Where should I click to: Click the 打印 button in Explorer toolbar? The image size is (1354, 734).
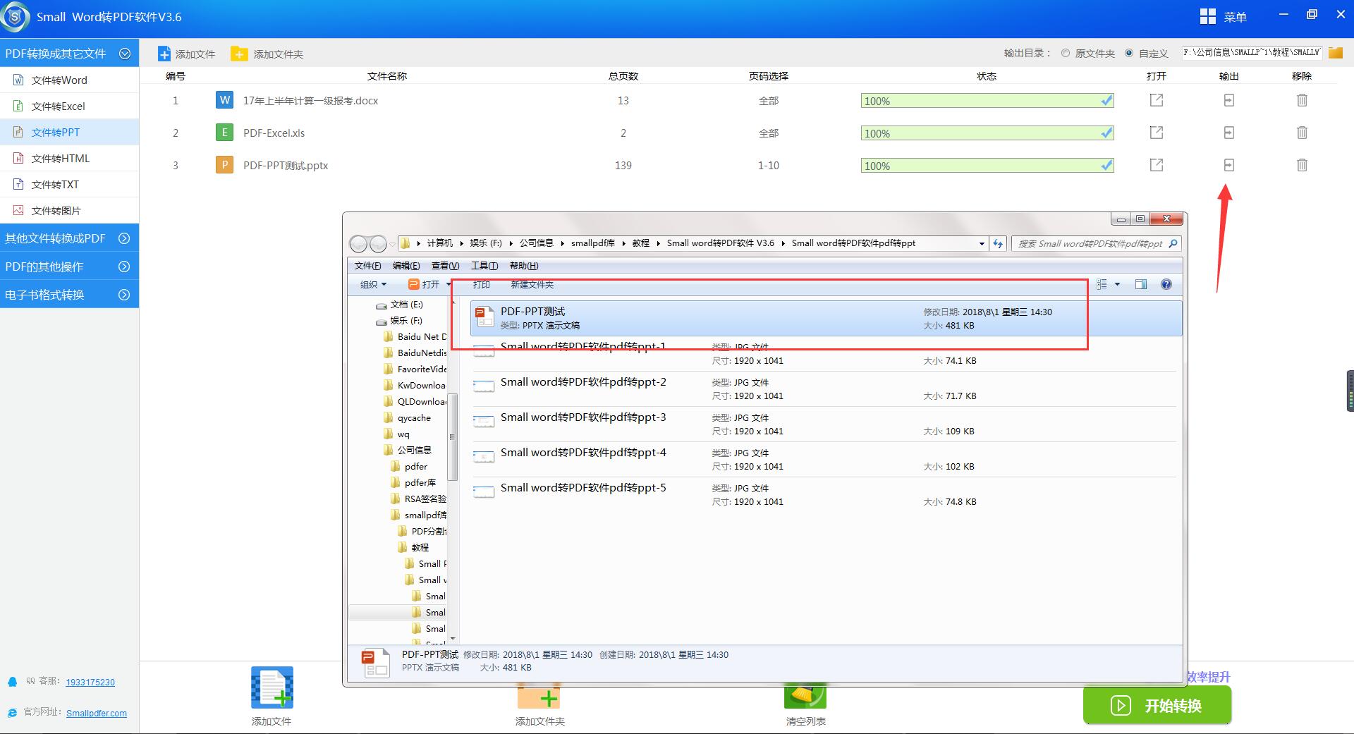pos(482,284)
